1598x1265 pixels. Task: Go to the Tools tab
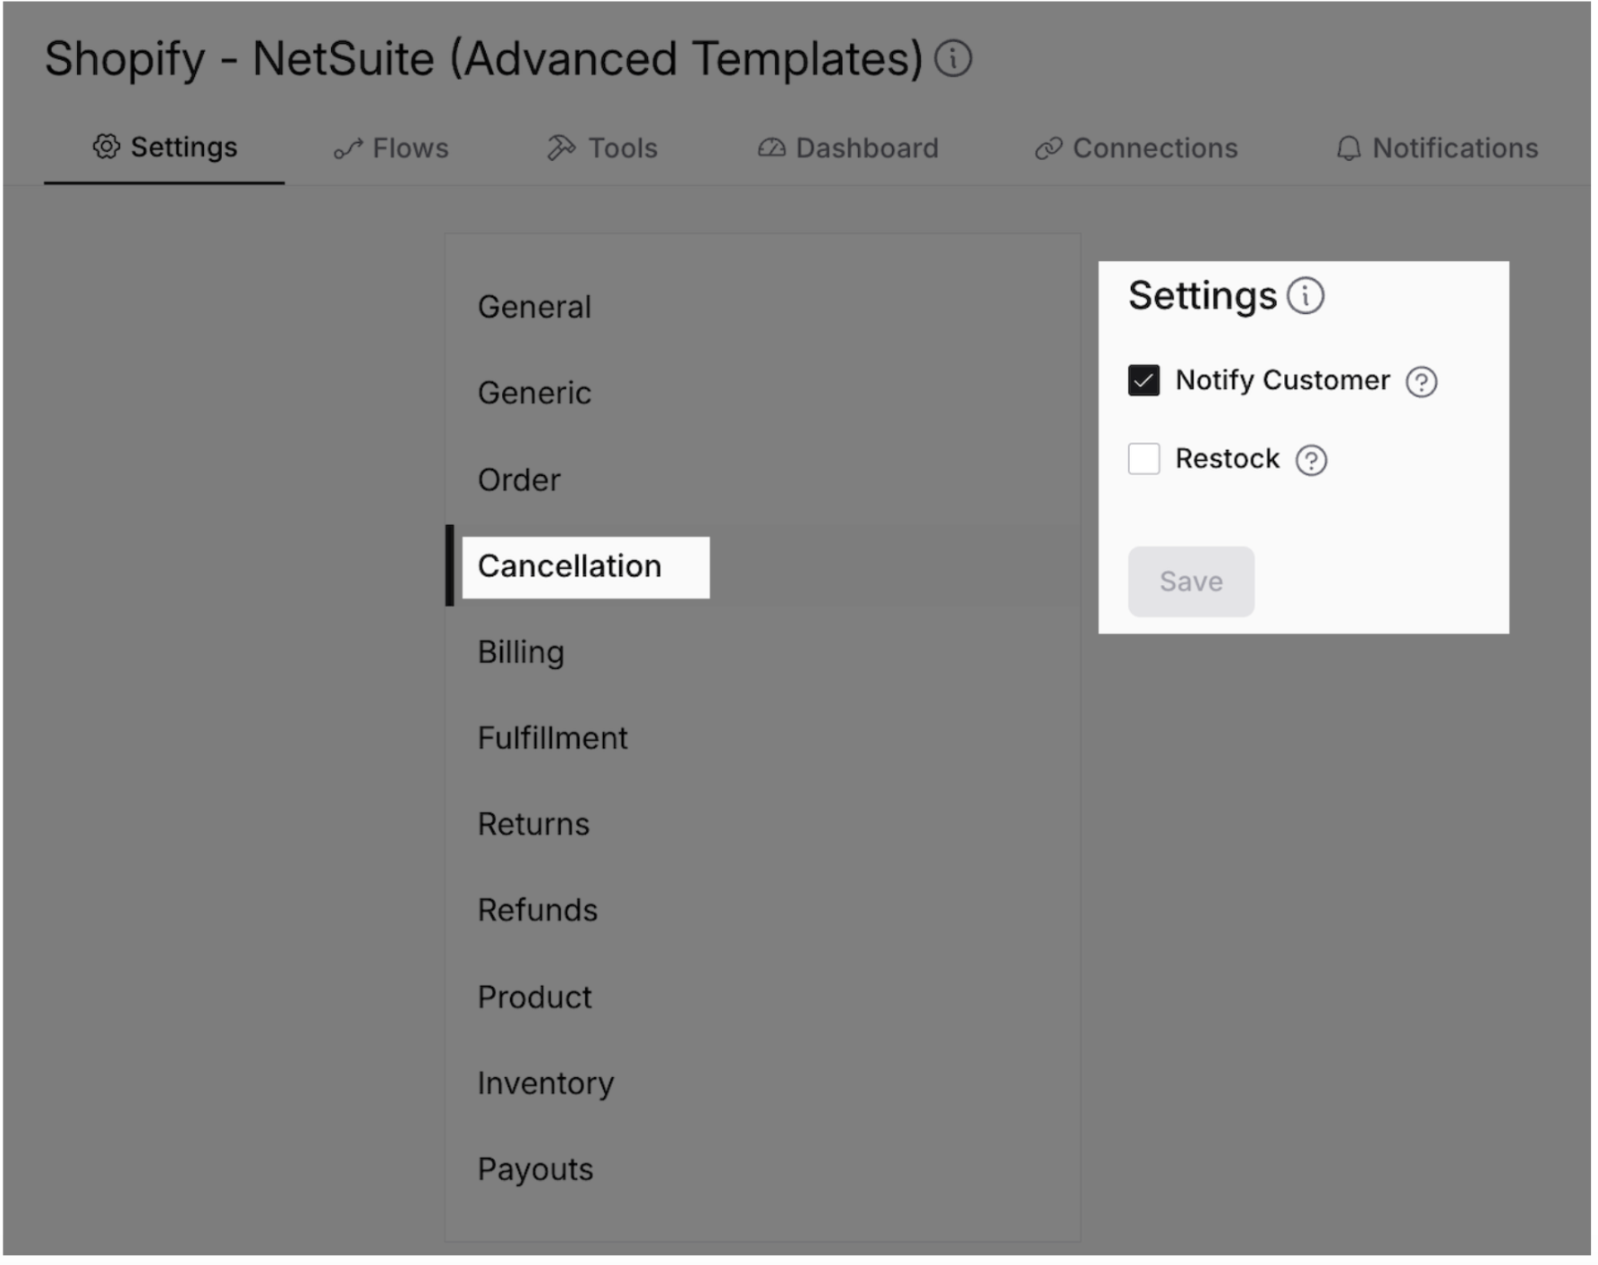[x=604, y=149]
